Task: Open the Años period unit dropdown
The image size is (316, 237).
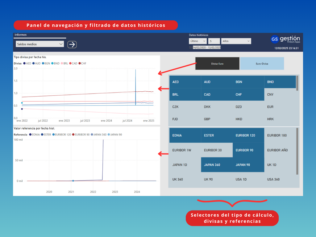Action: 236,41
